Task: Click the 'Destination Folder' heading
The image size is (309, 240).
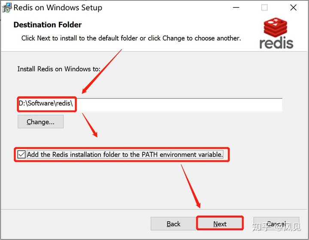Action: pos(48,25)
